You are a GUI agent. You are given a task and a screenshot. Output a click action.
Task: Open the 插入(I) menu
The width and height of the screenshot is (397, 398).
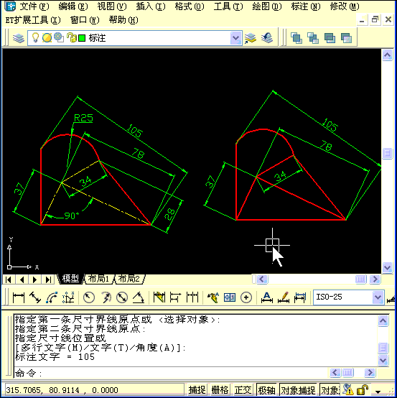[x=151, y=6]
